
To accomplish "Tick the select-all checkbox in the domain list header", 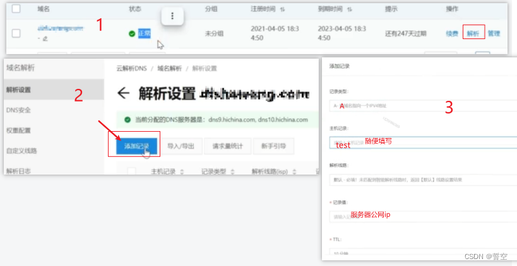I will tap(16, 9).
